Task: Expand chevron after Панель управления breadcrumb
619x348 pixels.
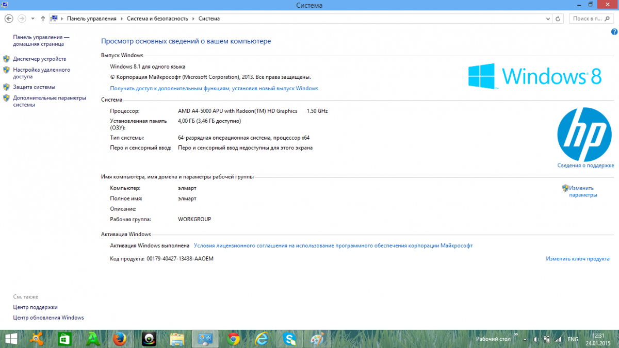Action: tap(122, 19)
